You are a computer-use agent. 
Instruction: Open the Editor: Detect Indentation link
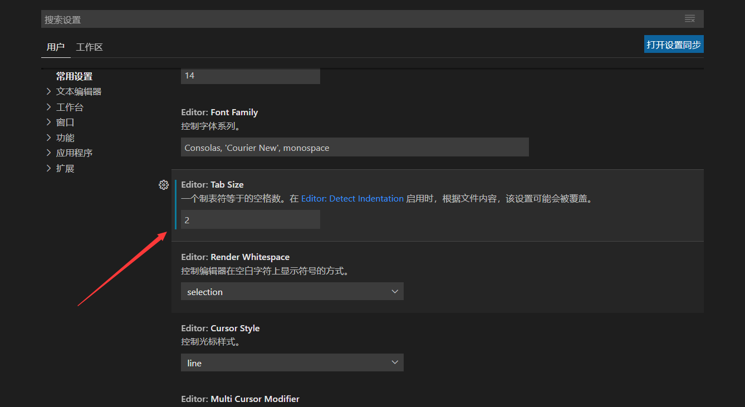(x=352, y=198)
